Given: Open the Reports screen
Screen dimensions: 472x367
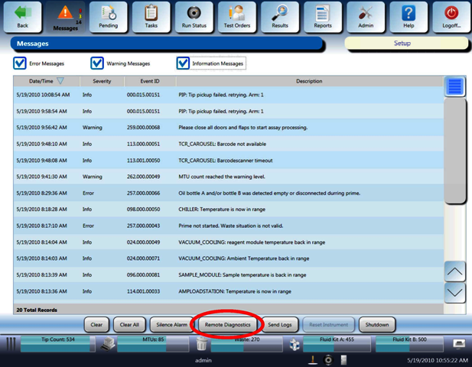Looking at the screenshot, I should pyautogui.click(x=322, y=17).
